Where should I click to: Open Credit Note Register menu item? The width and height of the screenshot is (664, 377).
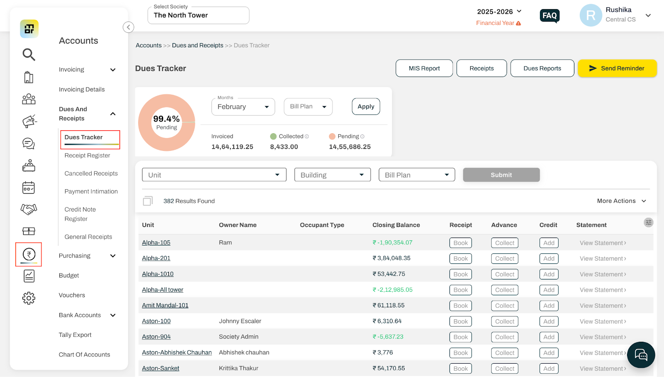80,214
